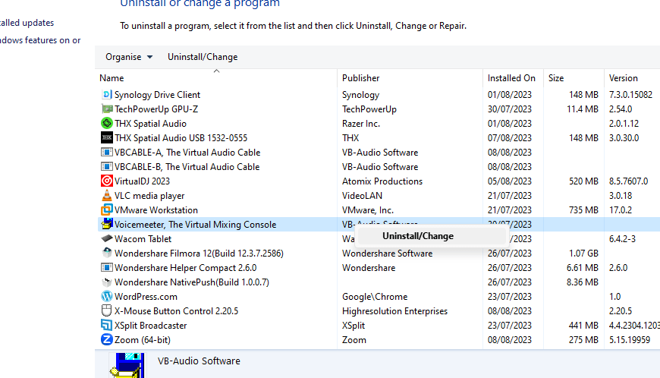This screenshot has width=660, height=378.
Task: Click the Voicemeeter program icon
Action: [x=107, y=224]
